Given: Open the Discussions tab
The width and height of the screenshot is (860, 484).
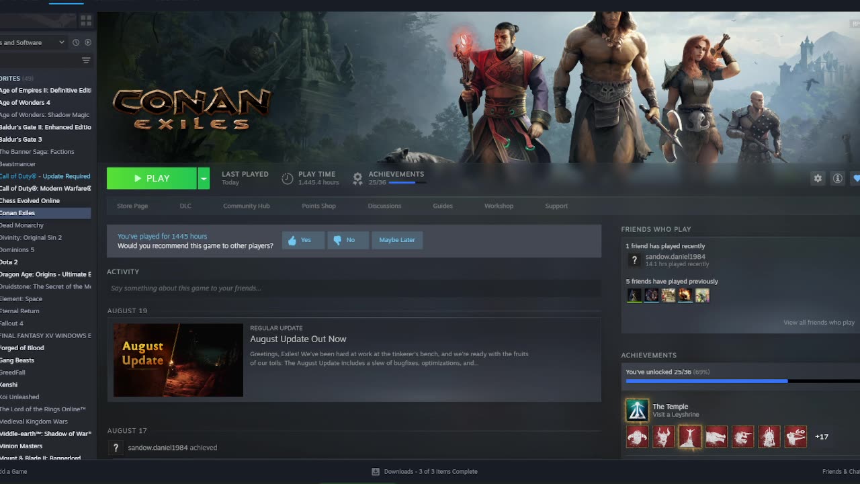Looking at the screenshot, I should [x=384, y=206].
